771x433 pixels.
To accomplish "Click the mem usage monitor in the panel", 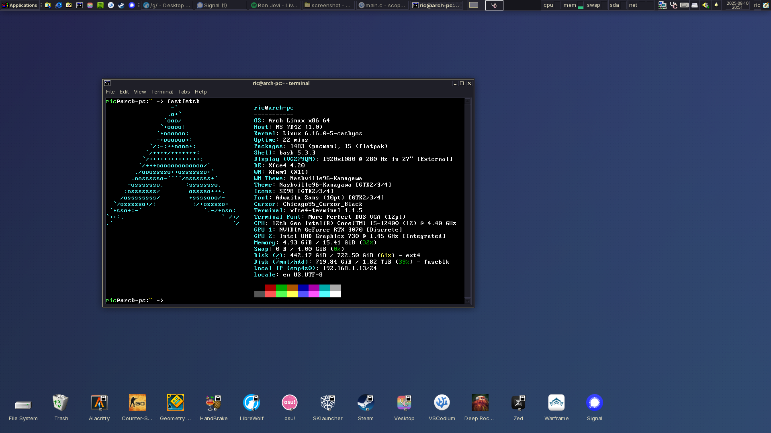I will coord(573,5).
